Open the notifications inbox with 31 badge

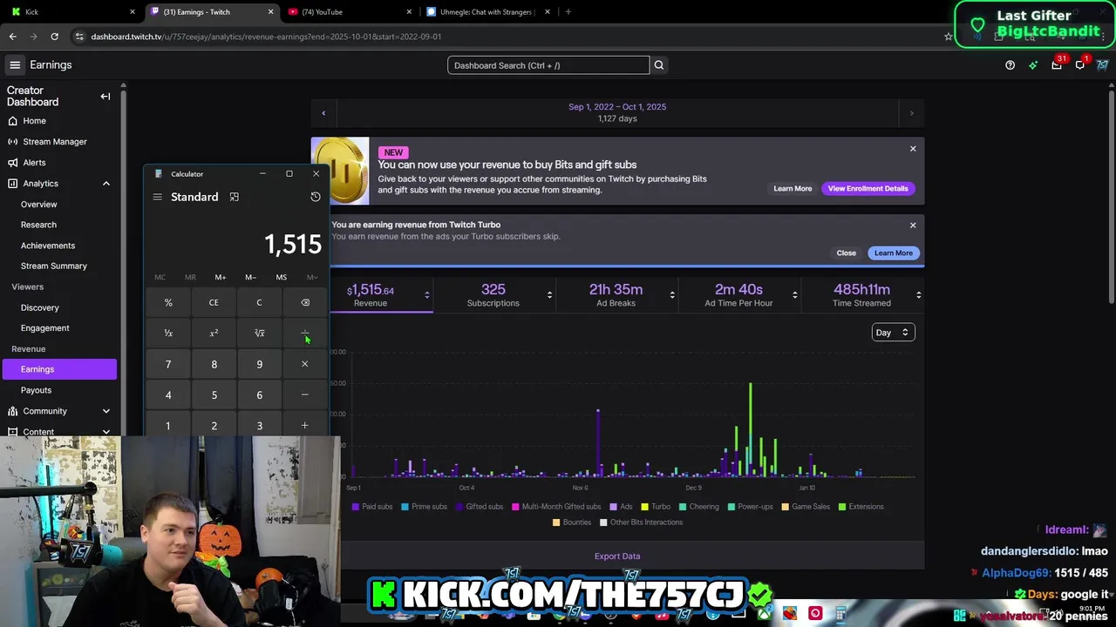pos(1057,65)
